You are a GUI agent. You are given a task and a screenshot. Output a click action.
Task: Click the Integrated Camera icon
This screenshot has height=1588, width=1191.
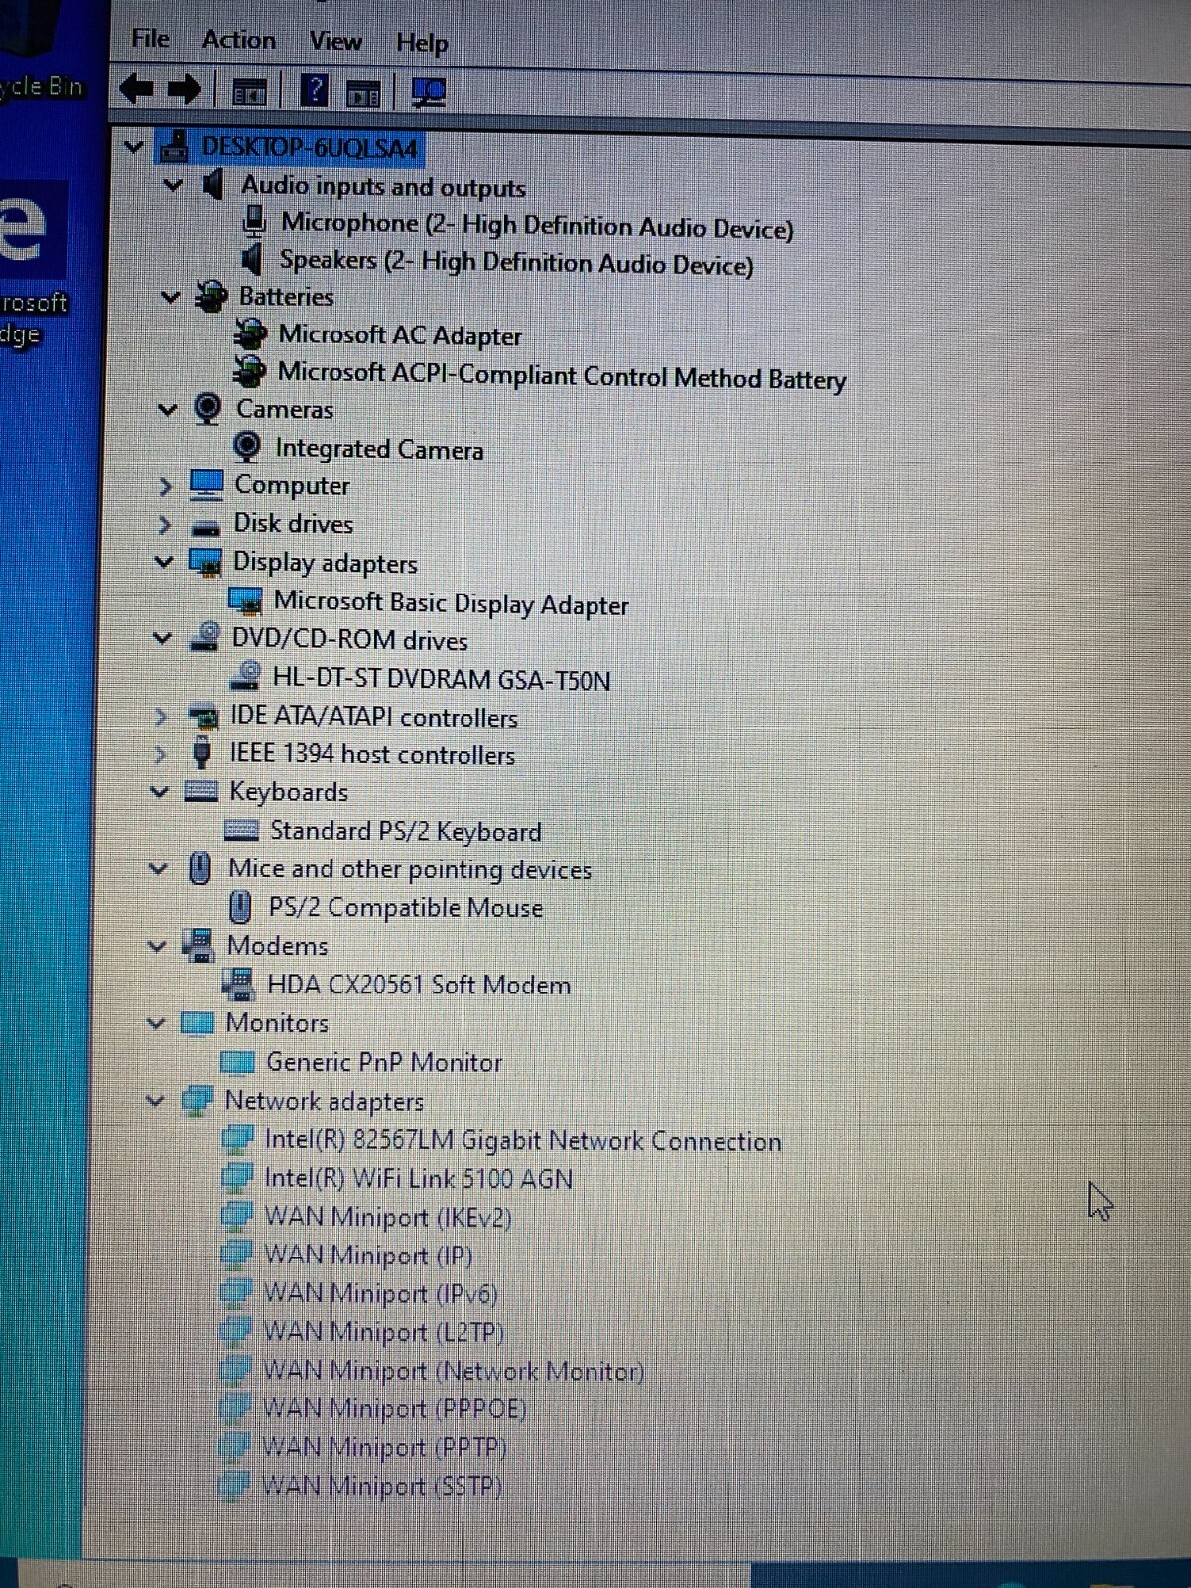click(246, 447)
